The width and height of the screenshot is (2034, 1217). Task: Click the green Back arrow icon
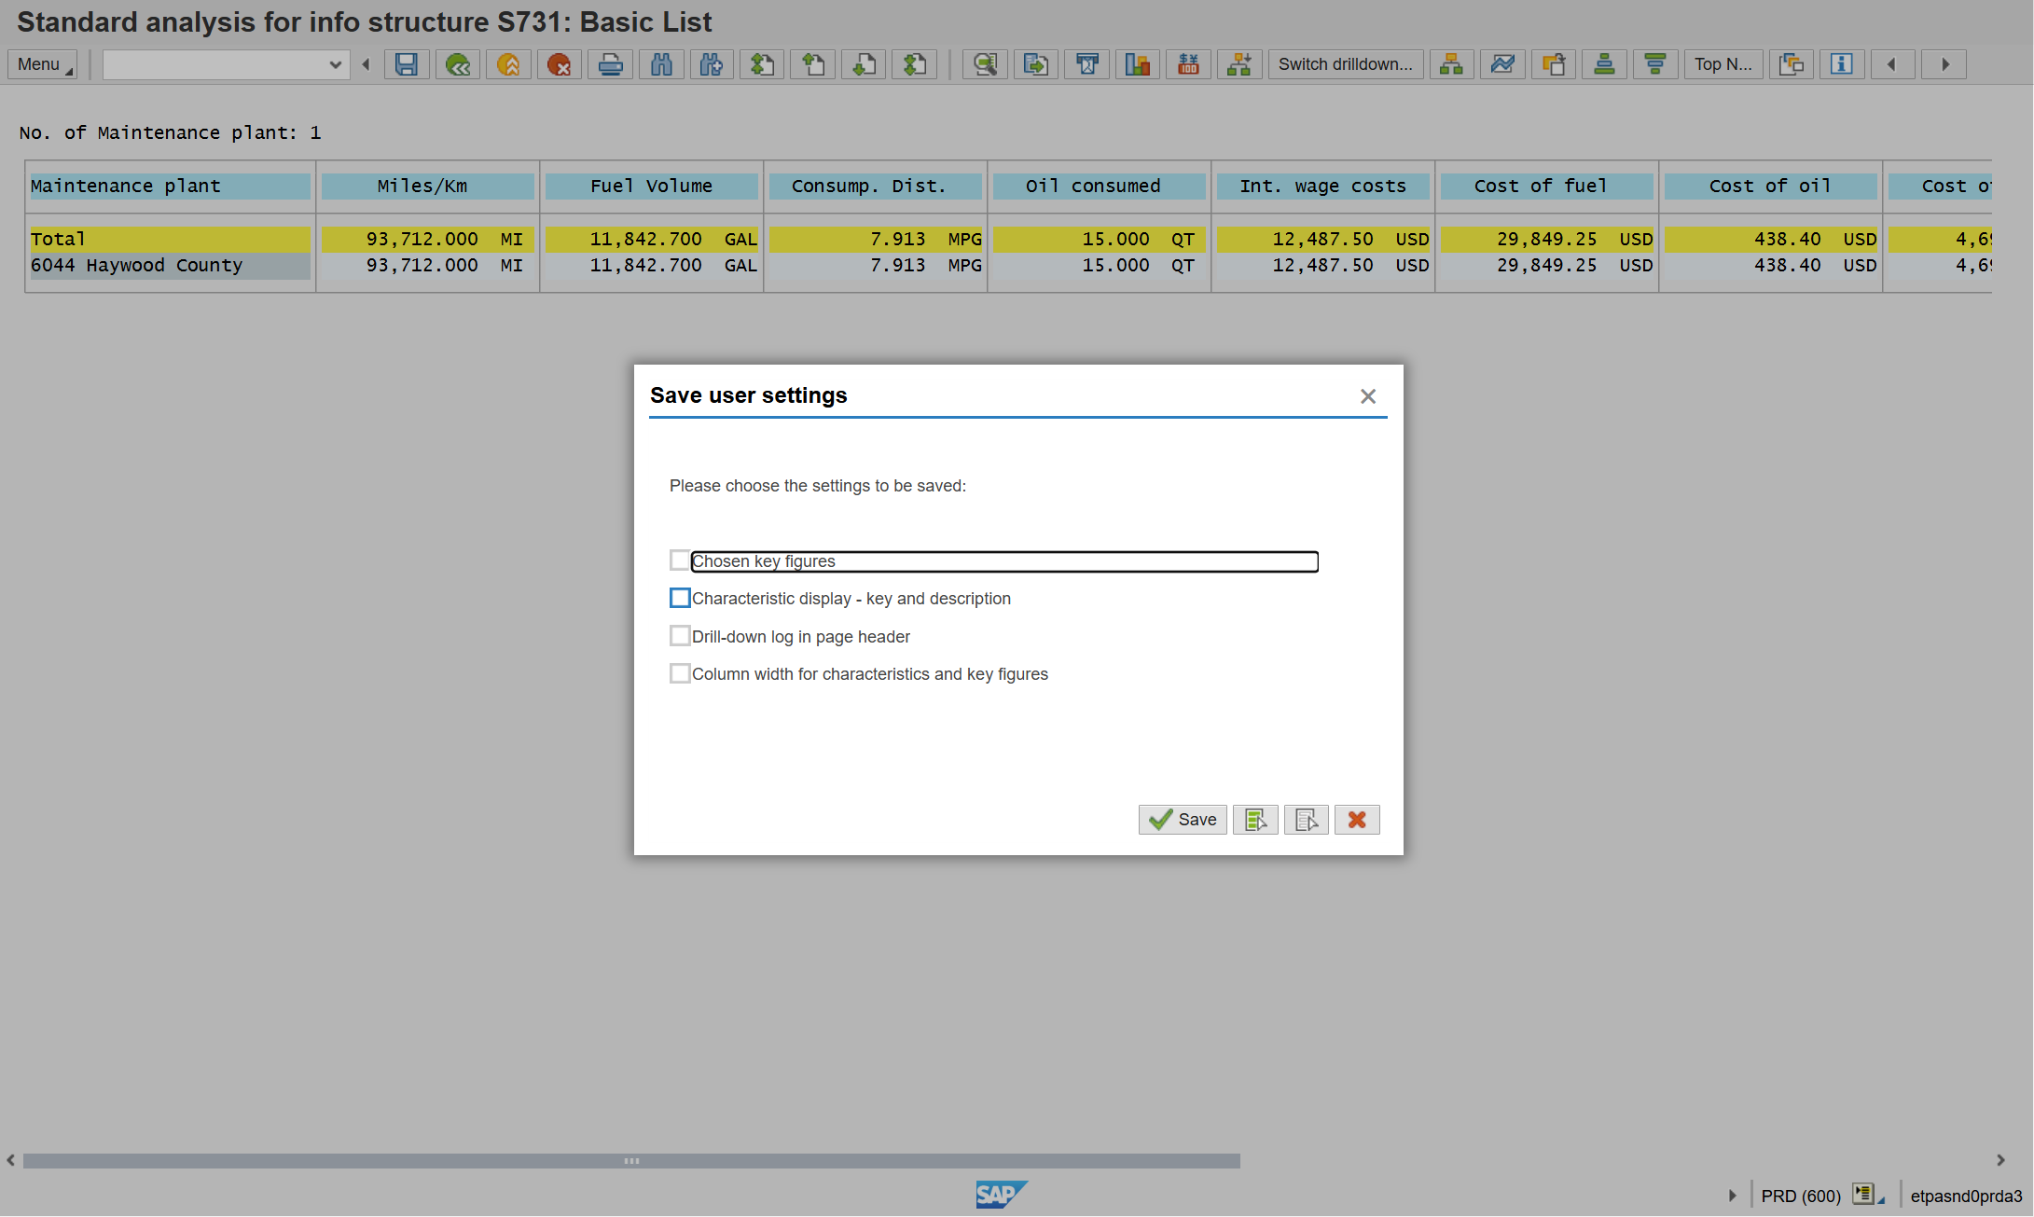pos(458,64)
